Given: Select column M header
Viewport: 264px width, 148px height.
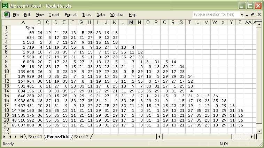Looking at the screenshot, I should click(x=131, y=23).
